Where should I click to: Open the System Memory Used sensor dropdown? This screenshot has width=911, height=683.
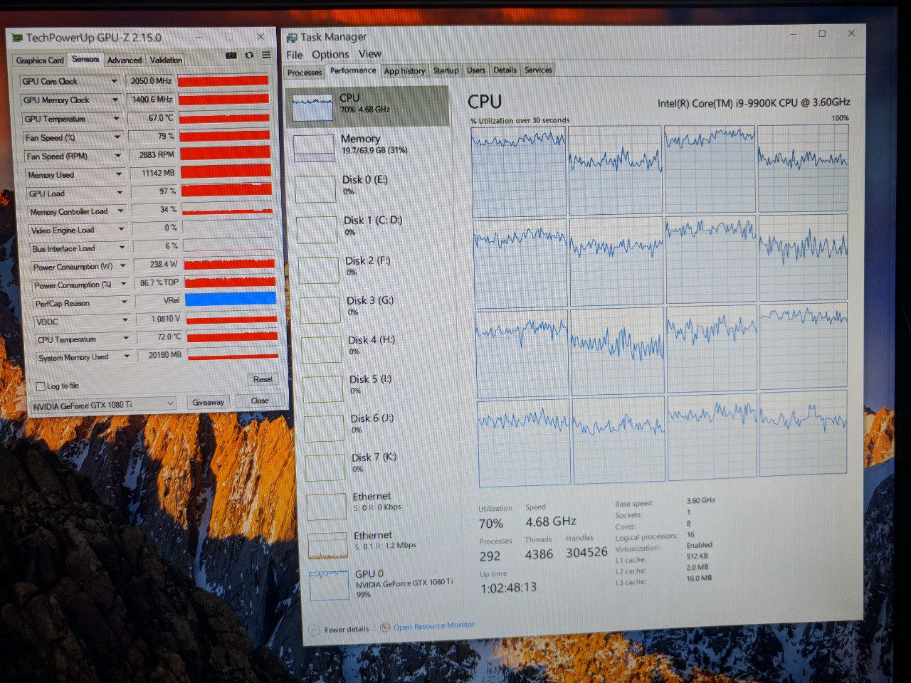click(x=127, y=356)
